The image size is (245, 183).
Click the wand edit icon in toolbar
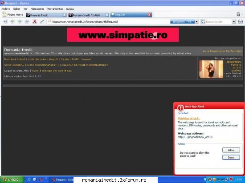click(42, 21)
